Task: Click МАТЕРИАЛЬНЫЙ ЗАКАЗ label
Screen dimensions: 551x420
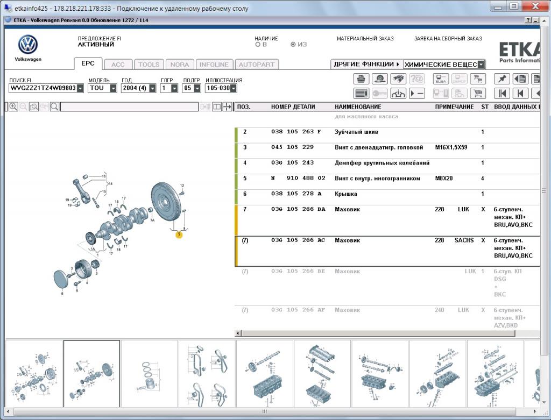Action: [x=365, y=39]
